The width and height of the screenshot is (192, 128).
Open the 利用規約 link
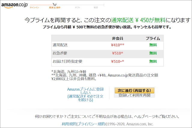click(x=69, y=124)
